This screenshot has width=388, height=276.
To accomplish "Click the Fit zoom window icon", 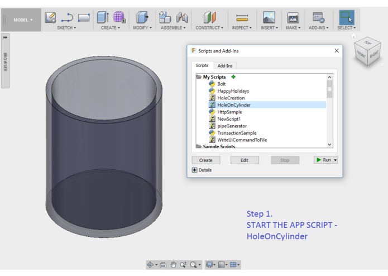I will 193,265.
